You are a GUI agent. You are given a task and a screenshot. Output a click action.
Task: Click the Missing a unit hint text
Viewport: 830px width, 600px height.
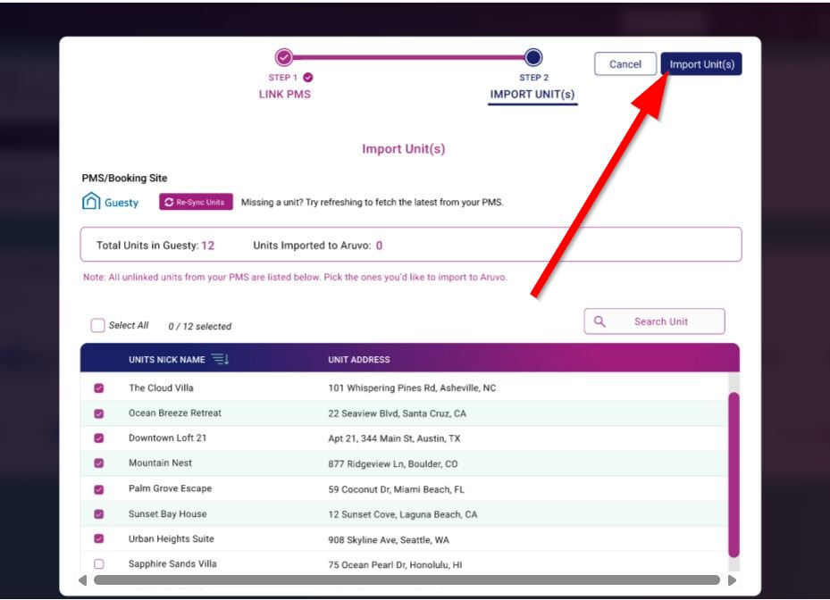pyautogui.click(x=373, y=202)
